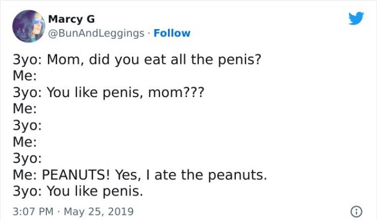Follow the @BunAndLeggings account
377x220 pixels.
172,33
